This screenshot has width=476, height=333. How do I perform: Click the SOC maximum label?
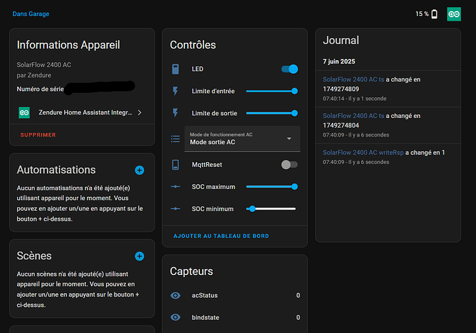tap(213, 187)
